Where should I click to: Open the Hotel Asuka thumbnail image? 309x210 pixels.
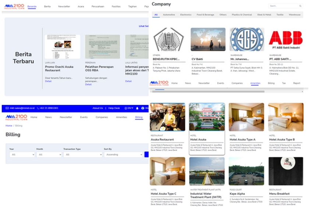(x=207, y=117)
